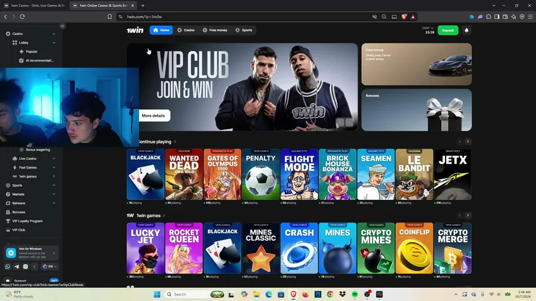536x301 pixels.
Task: Open Continue playing section link
Action: (x=157, y=142)
